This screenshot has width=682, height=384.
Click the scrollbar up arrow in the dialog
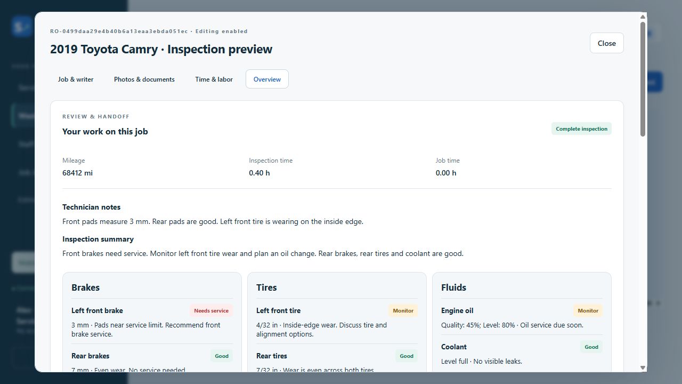click(643, 17)
